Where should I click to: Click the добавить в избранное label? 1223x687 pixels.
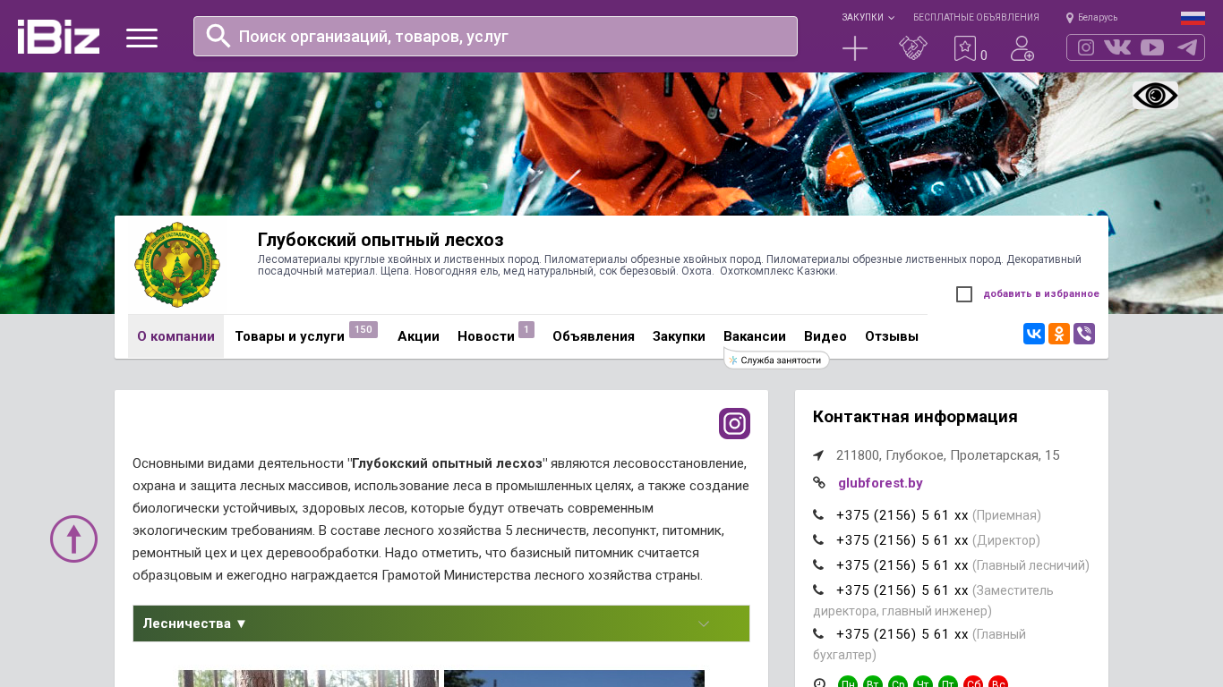point(1041,293)
